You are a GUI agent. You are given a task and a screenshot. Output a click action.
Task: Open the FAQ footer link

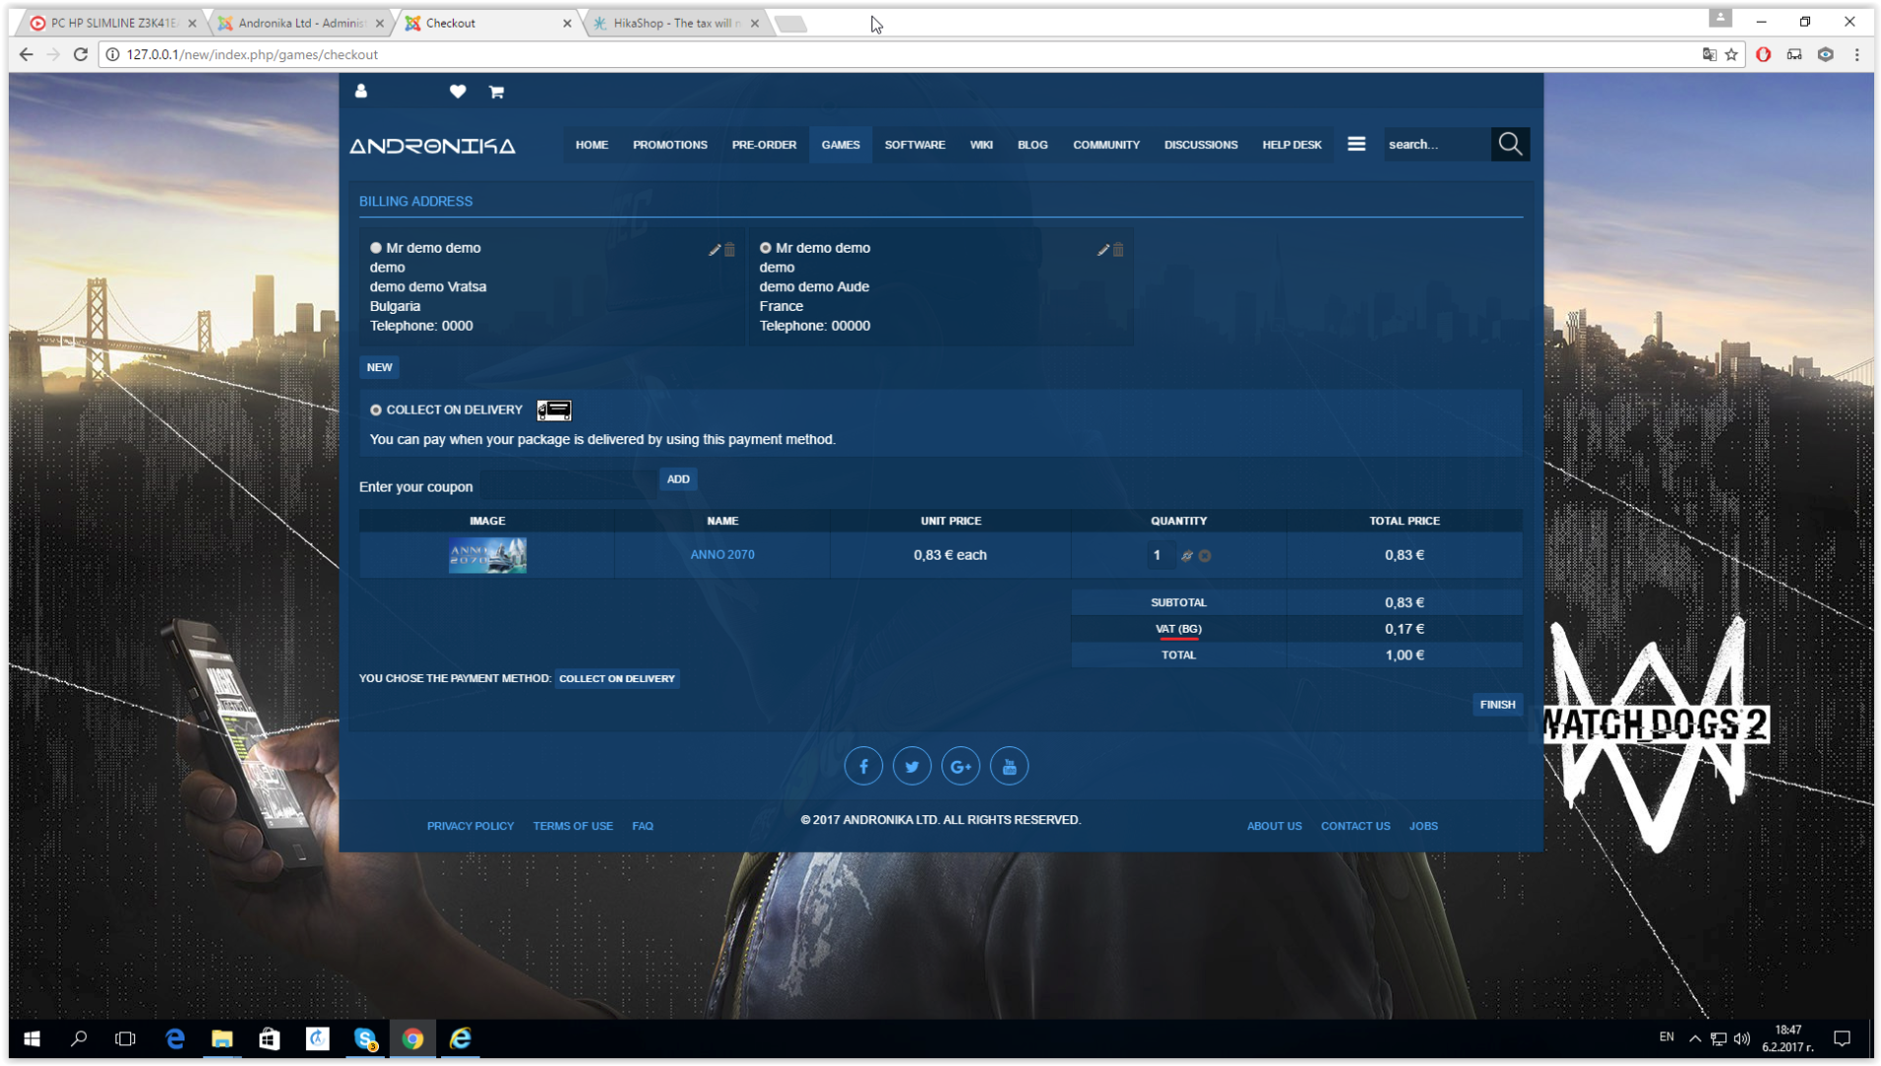coord(643,826)
